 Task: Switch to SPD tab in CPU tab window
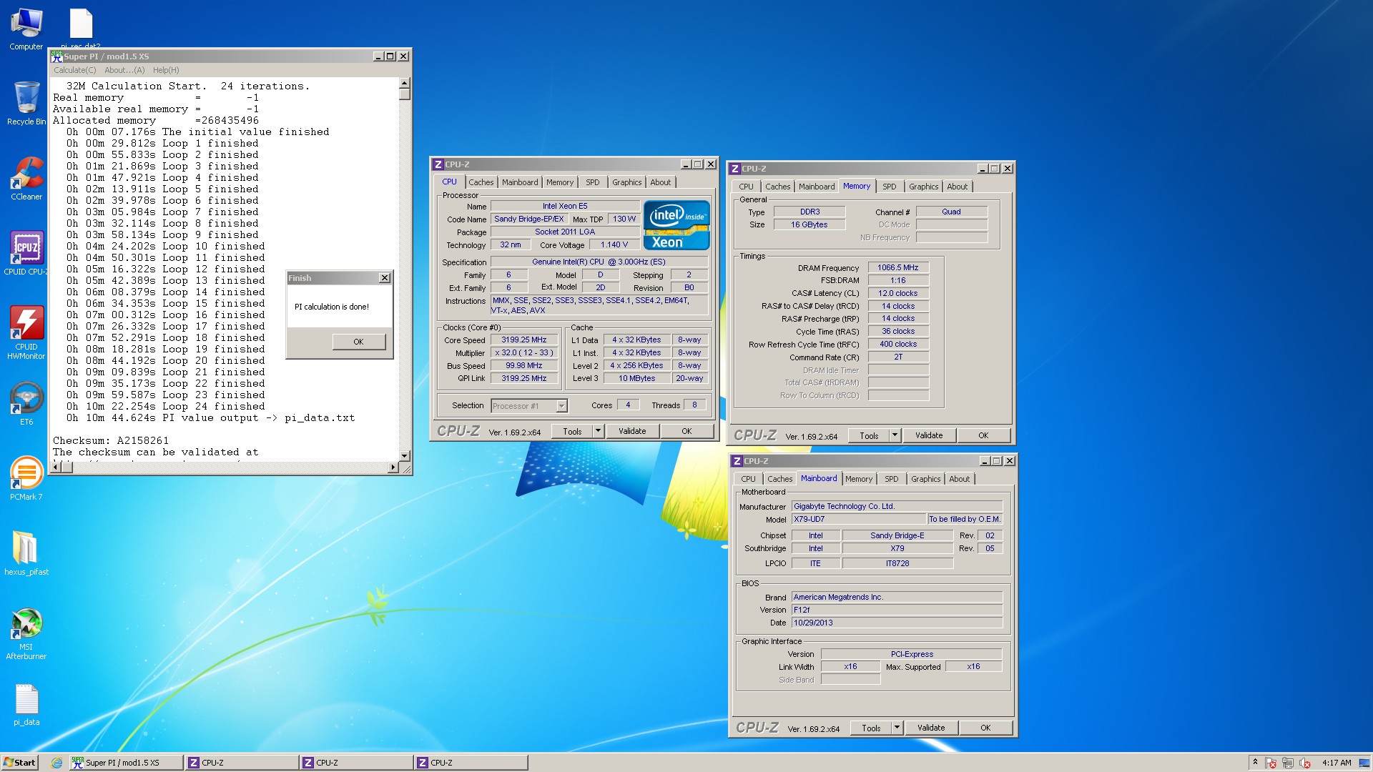tap(593, 182)
